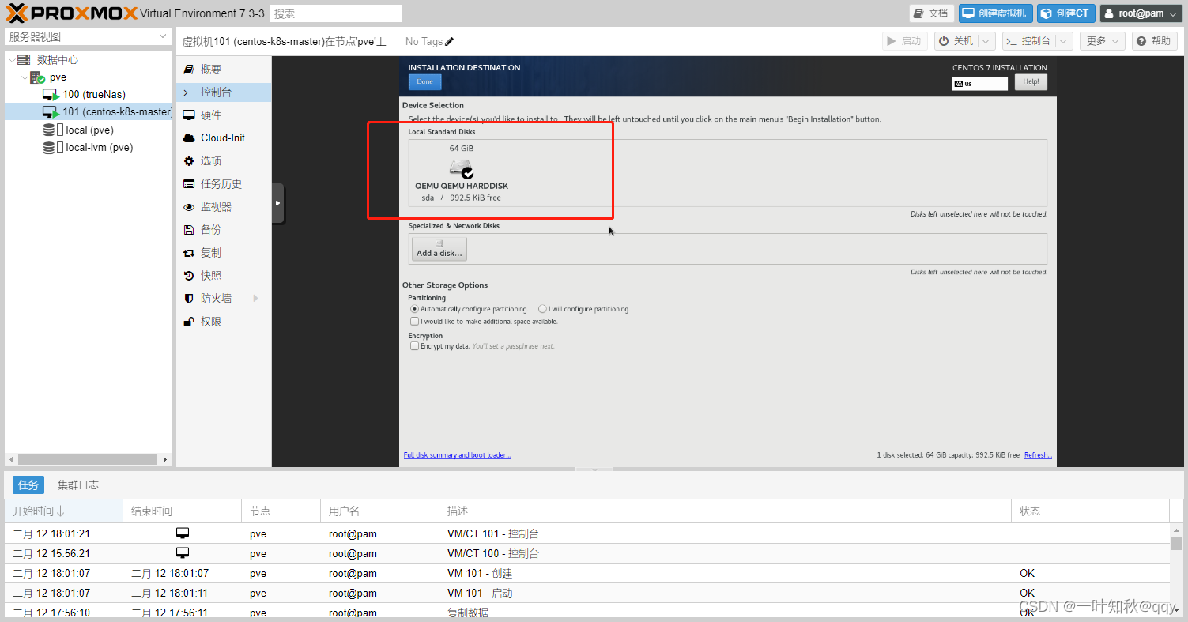This screenshot has height=622, width=1188.
Task: Switch to the 任务 tasks tab
Action: tap(28, 484)
